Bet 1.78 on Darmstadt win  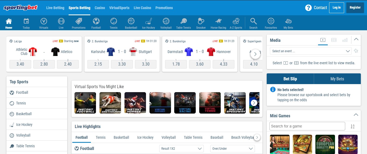point(176,64)
